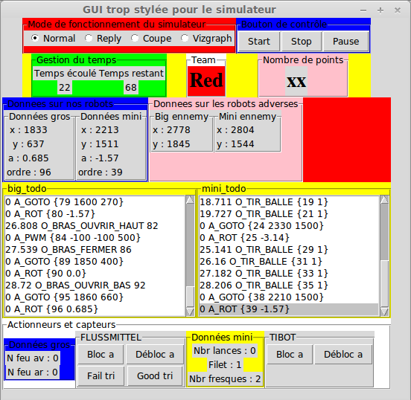
Task: Maximize the simulator window
Action: [380, 10]
